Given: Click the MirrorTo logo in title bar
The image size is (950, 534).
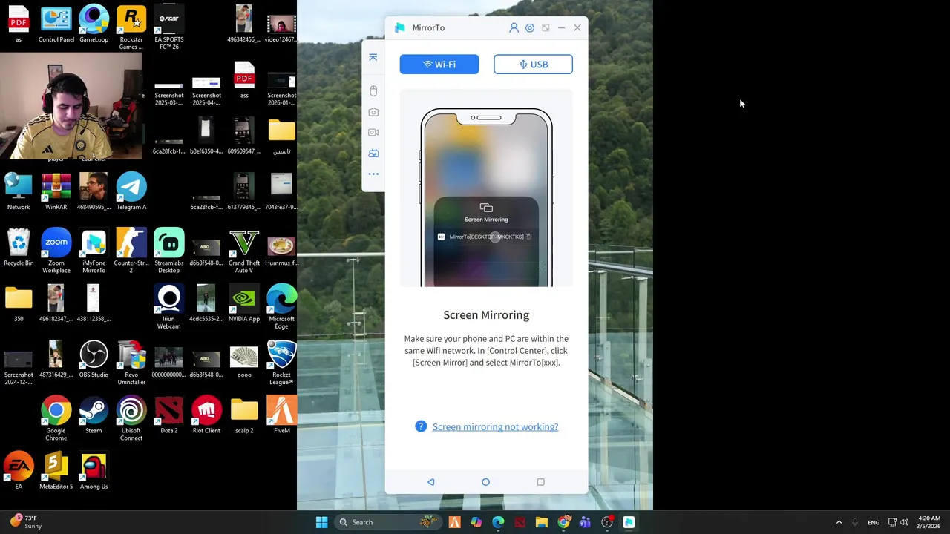Looking at the screenshot, I should point(400,27).
